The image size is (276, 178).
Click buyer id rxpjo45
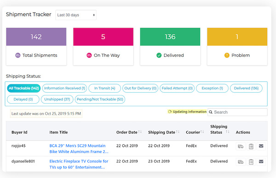(x=18, y=146)
